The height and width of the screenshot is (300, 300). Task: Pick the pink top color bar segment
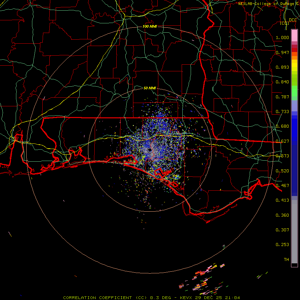tap(294, 35)
